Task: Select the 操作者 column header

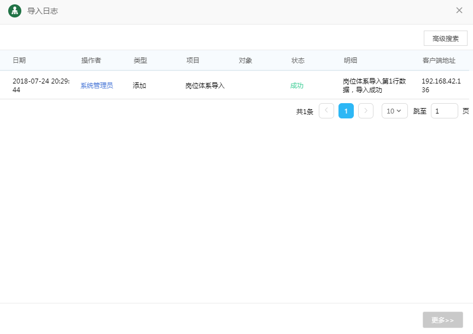Action: [91, 61]
